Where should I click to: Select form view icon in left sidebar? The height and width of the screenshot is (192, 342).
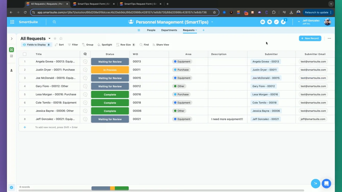11,56
